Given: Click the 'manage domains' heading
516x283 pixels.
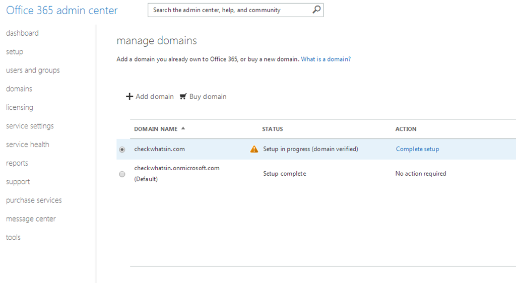Looking at the screenshot, I should coord(157,40).
